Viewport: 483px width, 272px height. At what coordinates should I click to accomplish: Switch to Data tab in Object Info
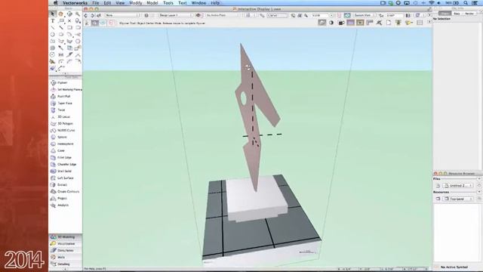pyautogui.click(x=457, y=14)
